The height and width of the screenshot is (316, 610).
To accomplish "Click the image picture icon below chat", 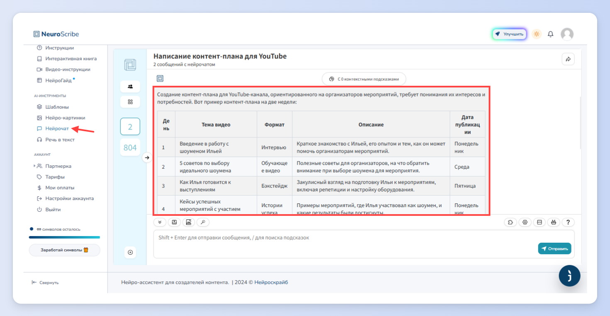I will point(188,222).
